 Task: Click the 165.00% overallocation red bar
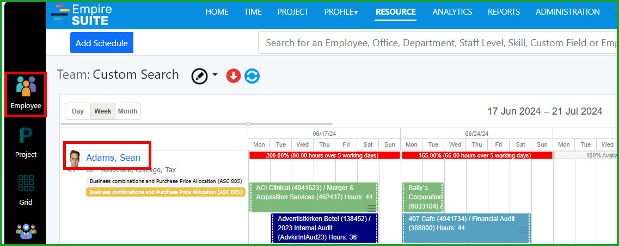[477, 155]
